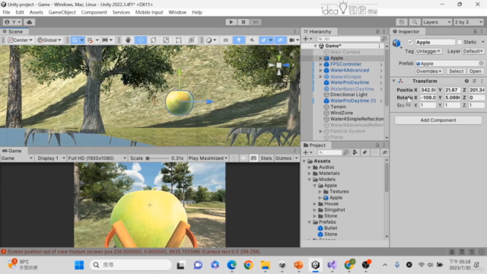487x274 pixels.
Task: Click the prefab Open button
Action: tap(475, 71)
